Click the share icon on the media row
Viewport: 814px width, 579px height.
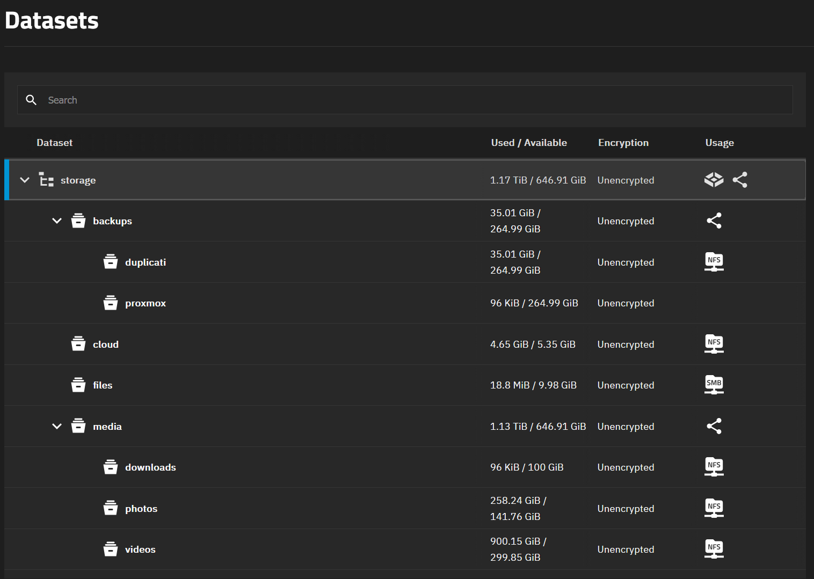tap(714, 426)
